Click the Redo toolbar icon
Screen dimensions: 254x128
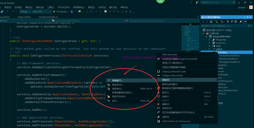pyautogui.click(x=13, y=12)
